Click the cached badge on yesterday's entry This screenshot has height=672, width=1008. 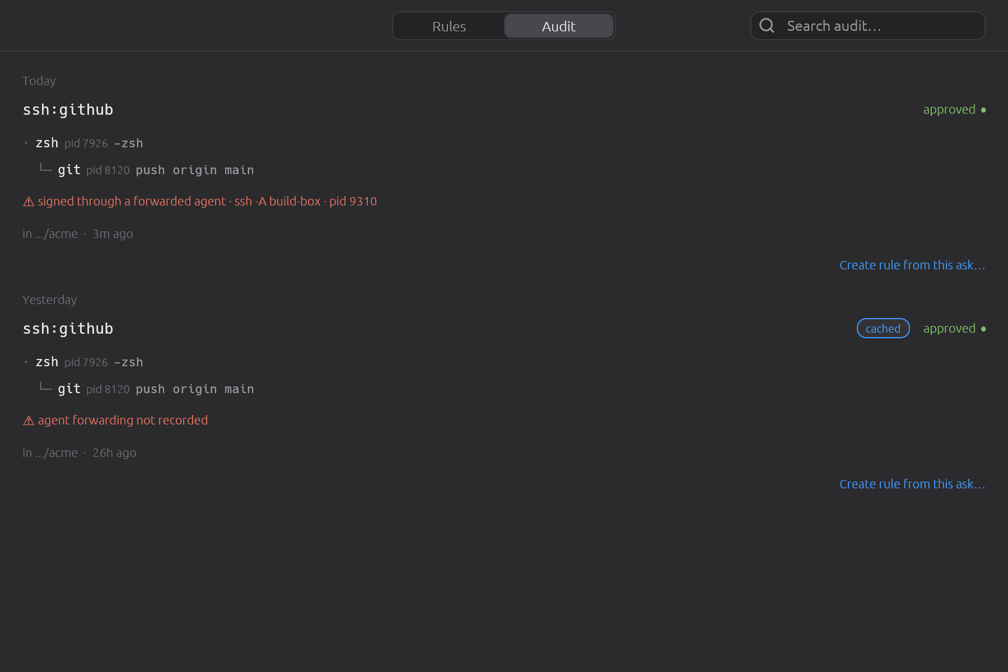pyautogui.click(x=883, y=329)
